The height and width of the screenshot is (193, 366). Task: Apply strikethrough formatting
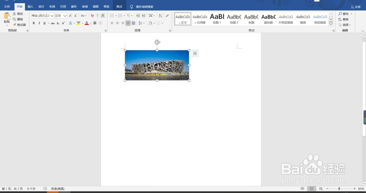[x=53, y=23]
